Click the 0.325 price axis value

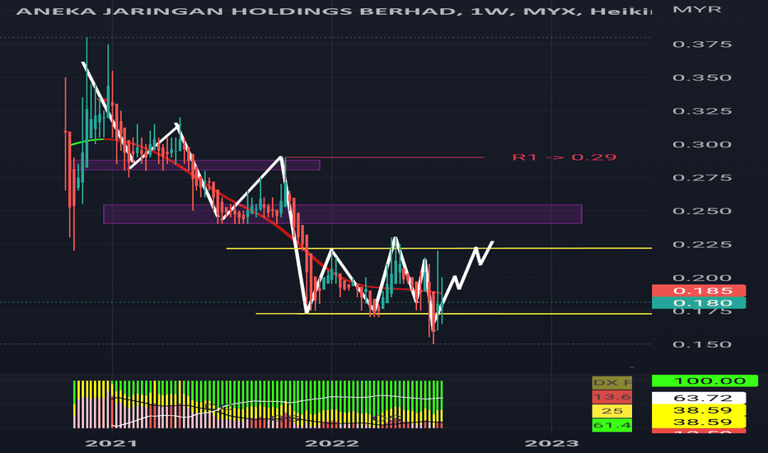(702, 111)
